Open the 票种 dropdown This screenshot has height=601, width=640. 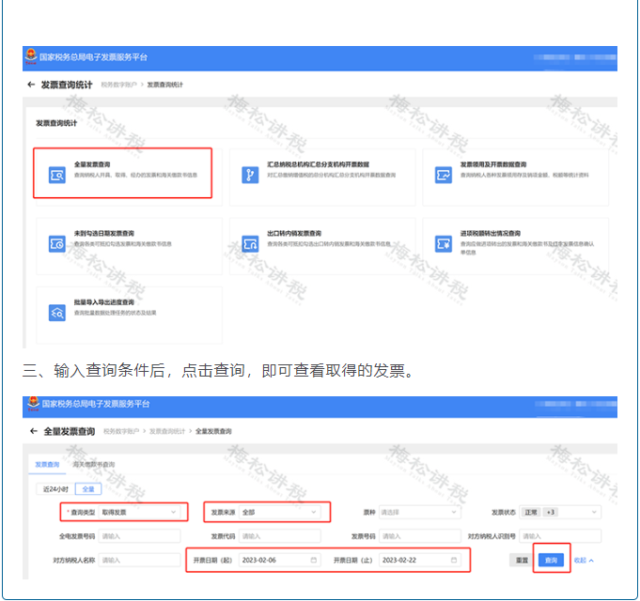click(420, 512)
